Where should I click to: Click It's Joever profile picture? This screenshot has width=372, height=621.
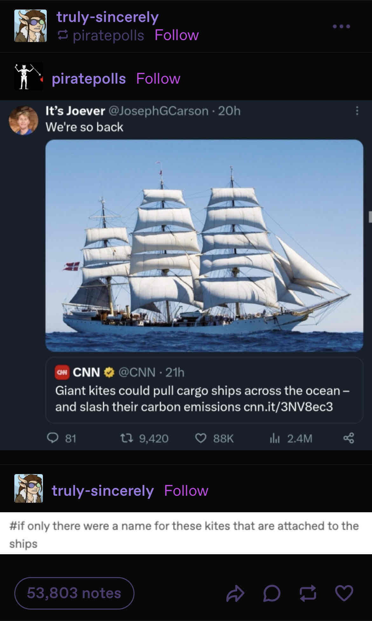(x=24, y=121)
